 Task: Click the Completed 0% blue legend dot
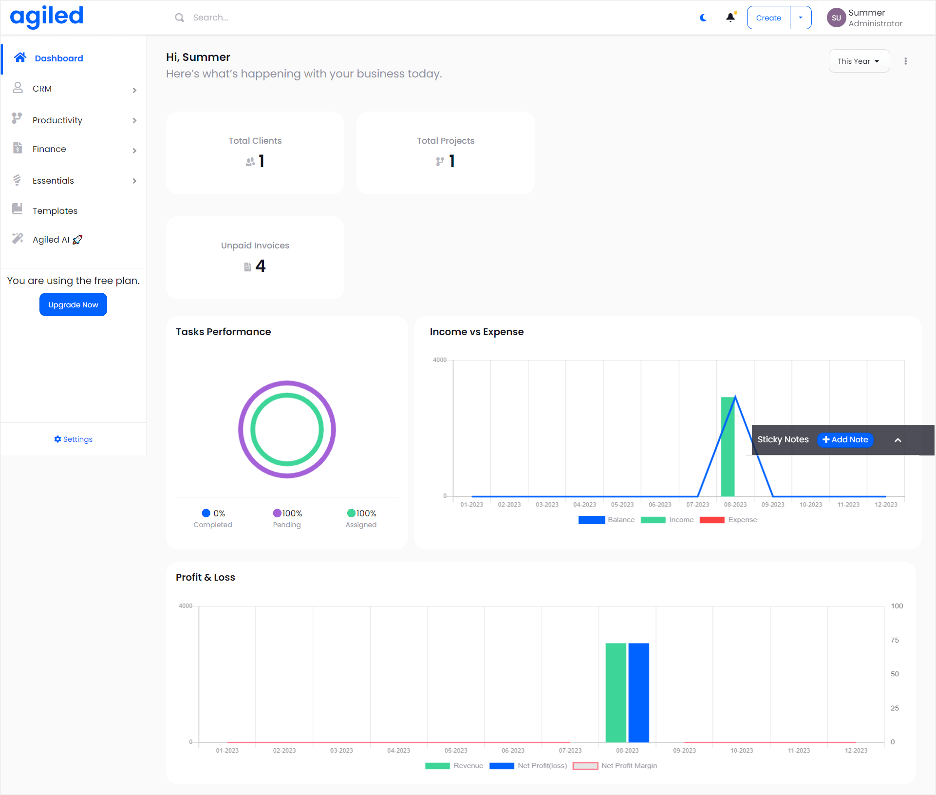click(206, 513)
